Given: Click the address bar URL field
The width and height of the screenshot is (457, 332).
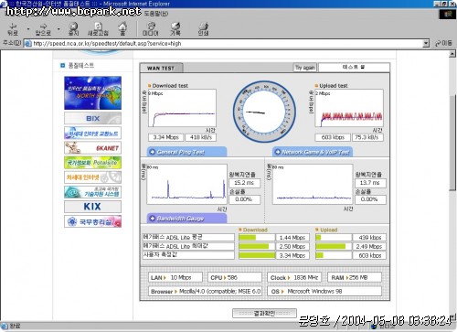Looking at the screenshot, I should point(227,44).
